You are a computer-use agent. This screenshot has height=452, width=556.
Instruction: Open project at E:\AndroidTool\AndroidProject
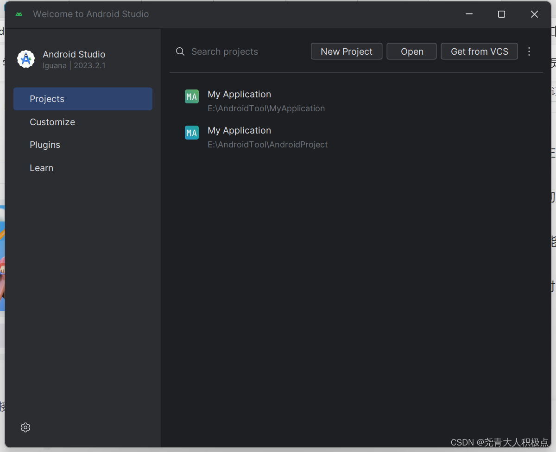click(x=356, y=137)
